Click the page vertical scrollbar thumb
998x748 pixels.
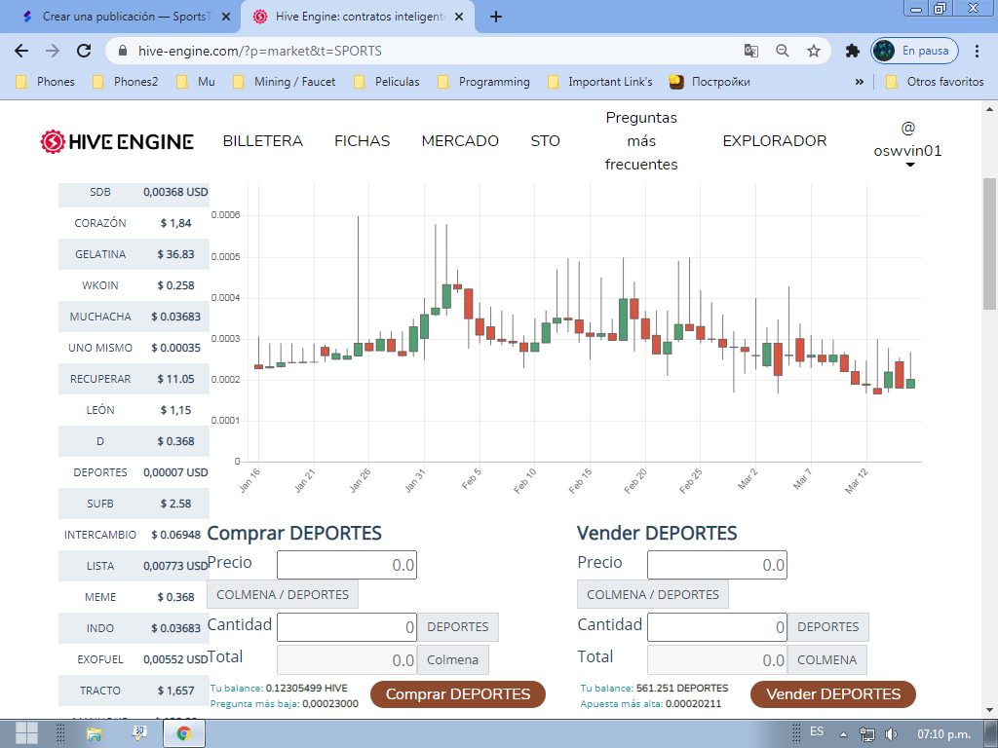(x=990, y=243)
